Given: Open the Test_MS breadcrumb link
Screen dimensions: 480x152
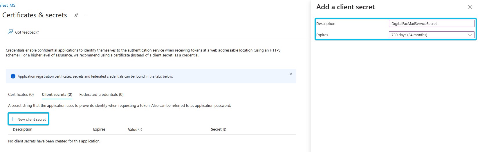Looking at the screenshot, I should pyautogui.click(x=8, y=5).
